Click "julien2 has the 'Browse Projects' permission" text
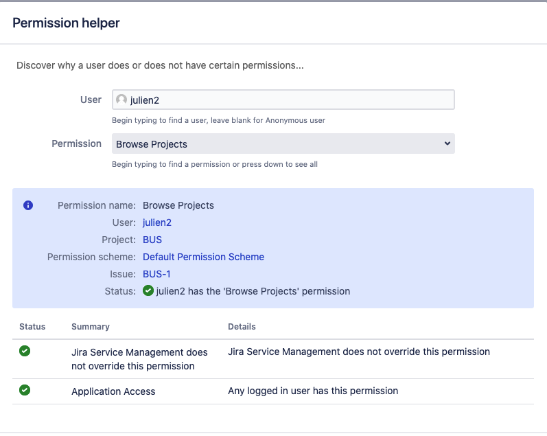 253,291
